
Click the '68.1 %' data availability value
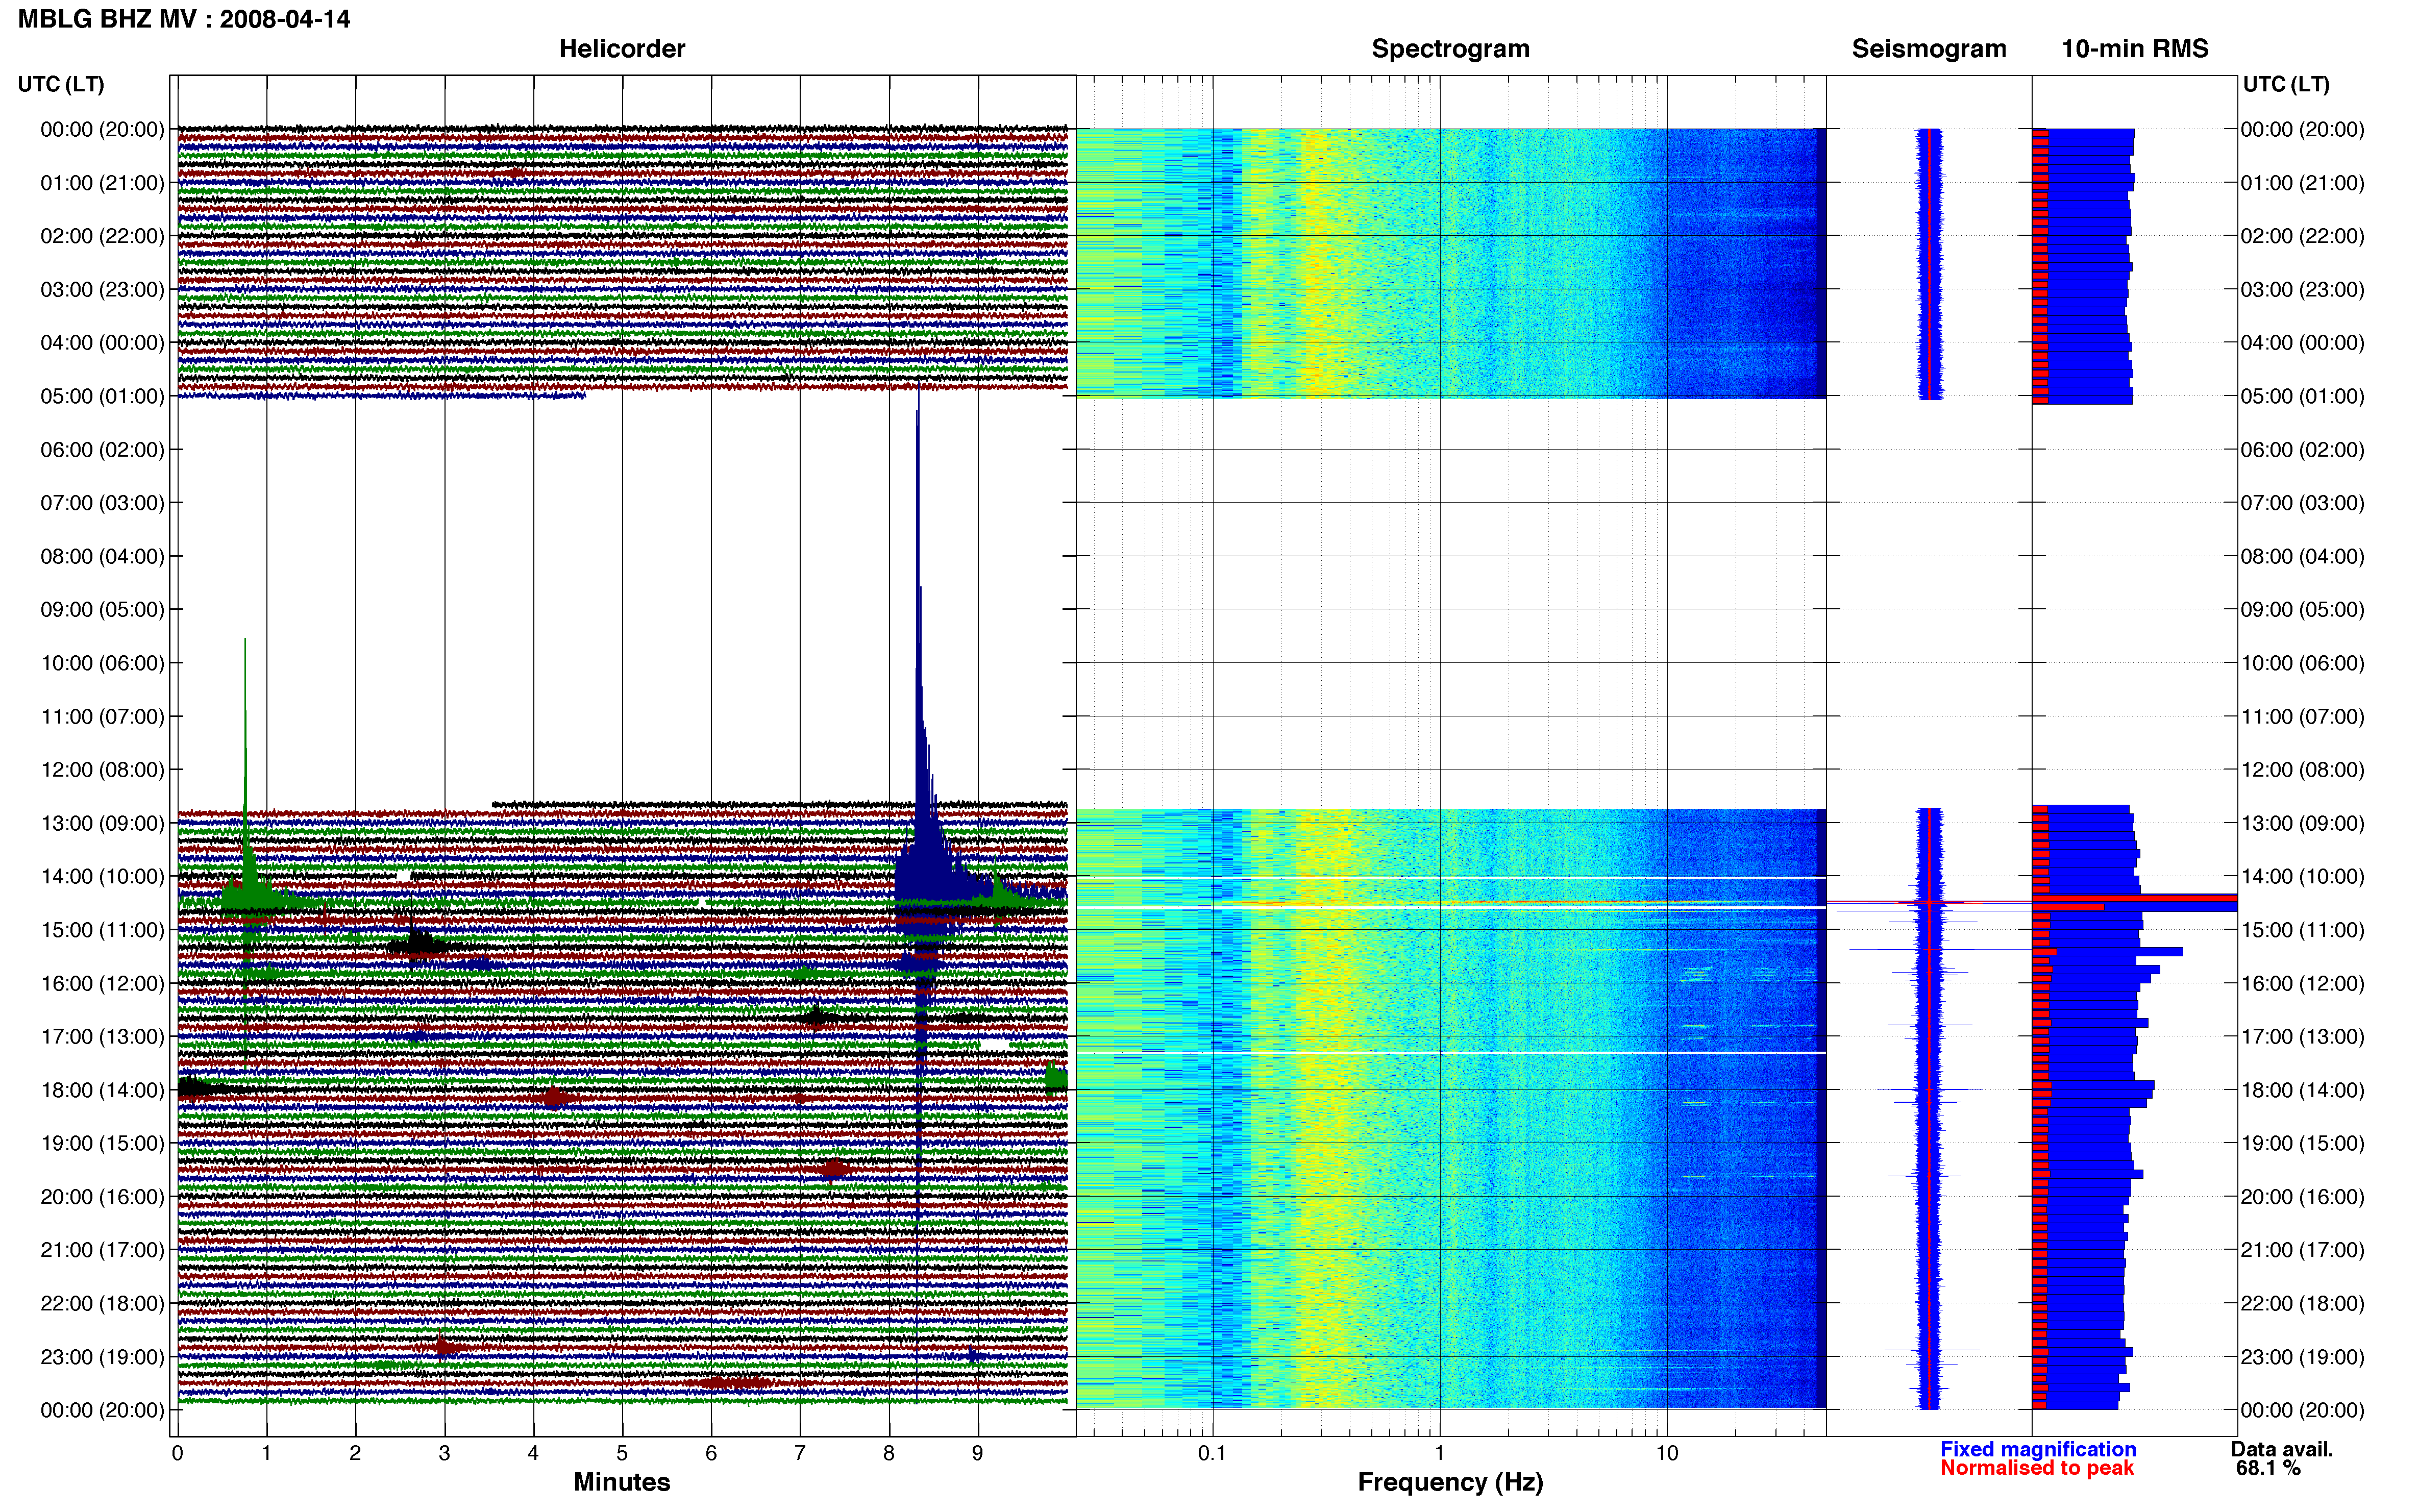[2268, 1468]
